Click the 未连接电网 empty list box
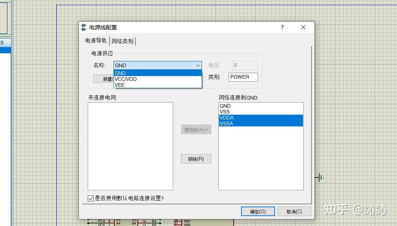The width and height of the screenshot is (397, 226). pos(130,146)
